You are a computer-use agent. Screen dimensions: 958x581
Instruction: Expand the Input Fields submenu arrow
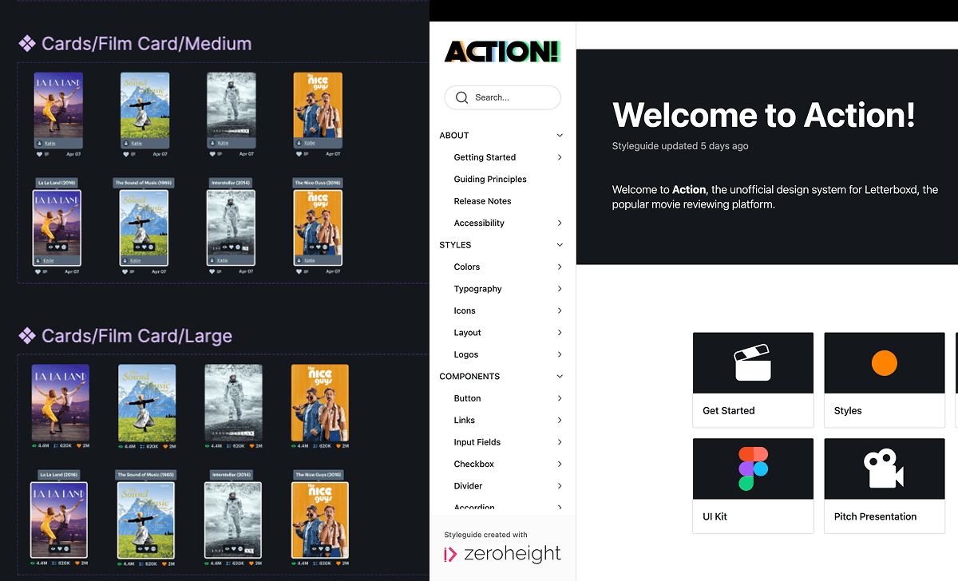(560, 442)
